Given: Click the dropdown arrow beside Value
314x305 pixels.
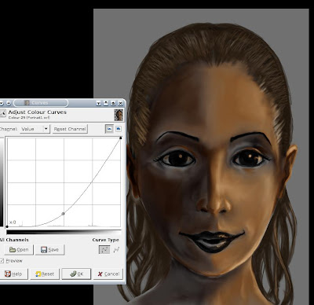Looking at the screenshot, I should pos(46,129).
